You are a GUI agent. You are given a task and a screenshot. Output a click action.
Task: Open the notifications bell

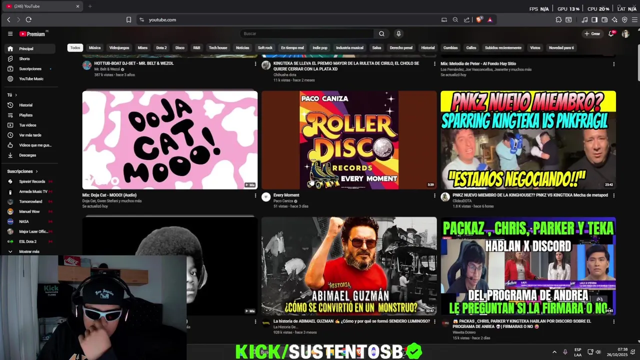tap(611, 34)
